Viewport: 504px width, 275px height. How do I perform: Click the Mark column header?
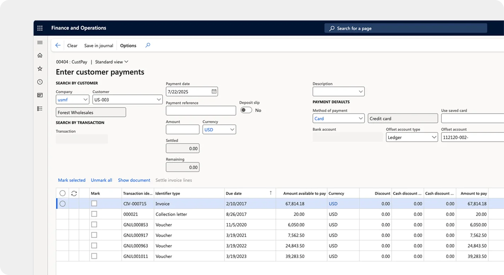(x=105, y=193)
